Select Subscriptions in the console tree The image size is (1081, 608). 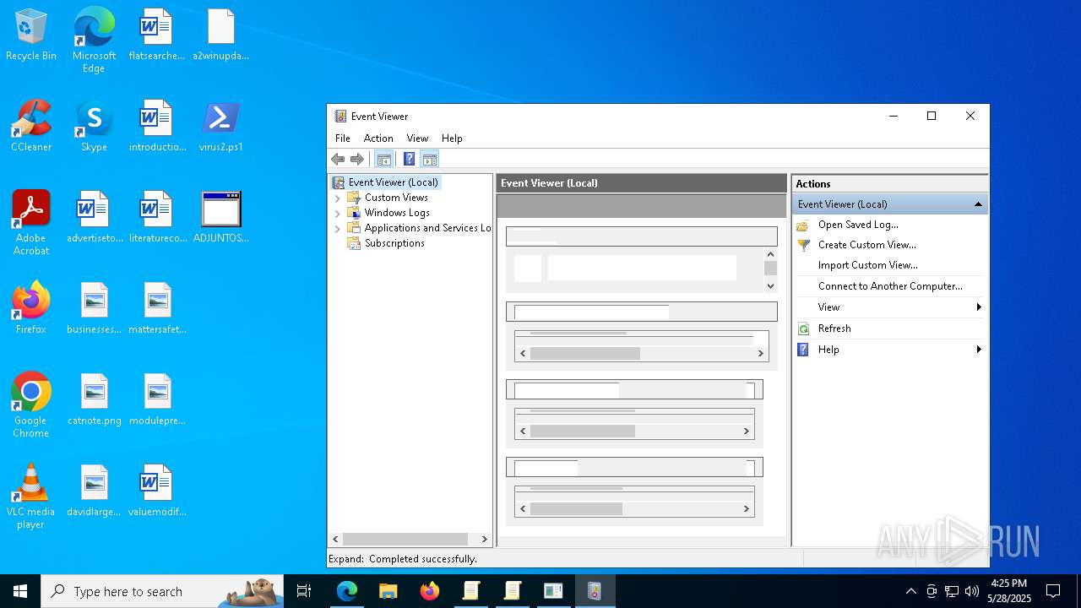click(x=394, y=243)
